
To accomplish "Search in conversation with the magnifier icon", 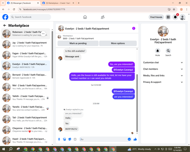I will 168,51.
